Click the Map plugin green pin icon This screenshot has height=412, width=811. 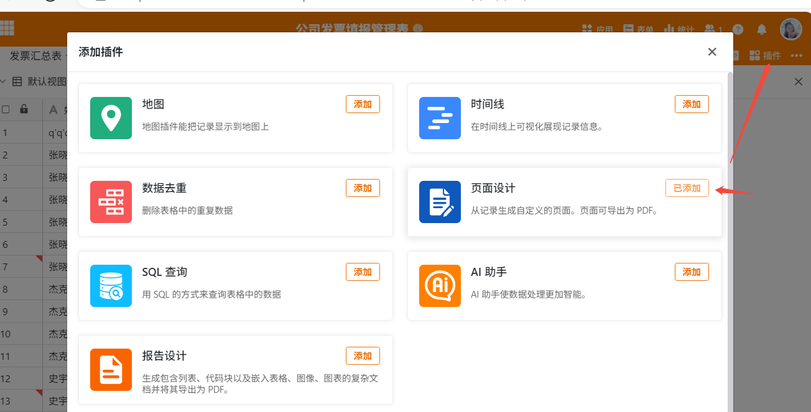point(111,118)
